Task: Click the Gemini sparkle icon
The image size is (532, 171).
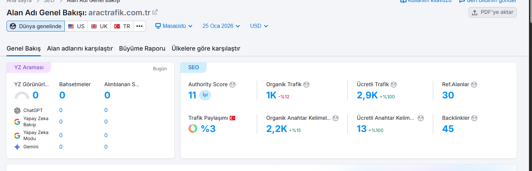Action: [17, 147]
